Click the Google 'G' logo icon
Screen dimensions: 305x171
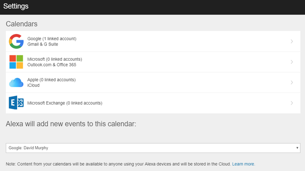pyautogui.click(x=16, y=41)
